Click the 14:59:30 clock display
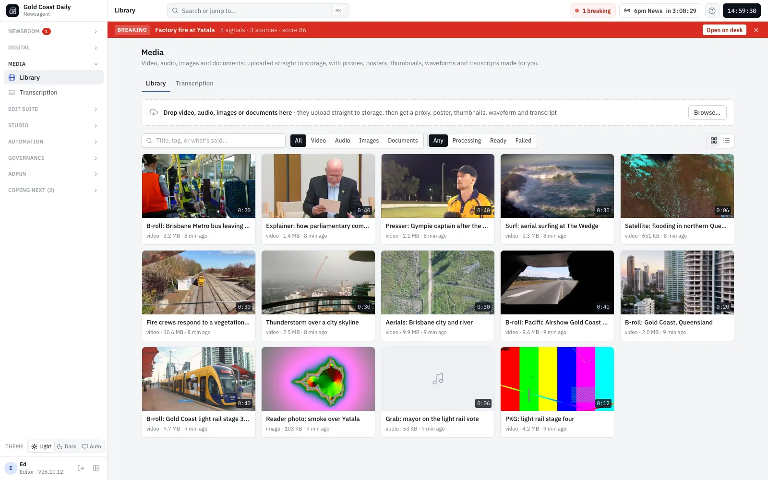 click(742, 11)
